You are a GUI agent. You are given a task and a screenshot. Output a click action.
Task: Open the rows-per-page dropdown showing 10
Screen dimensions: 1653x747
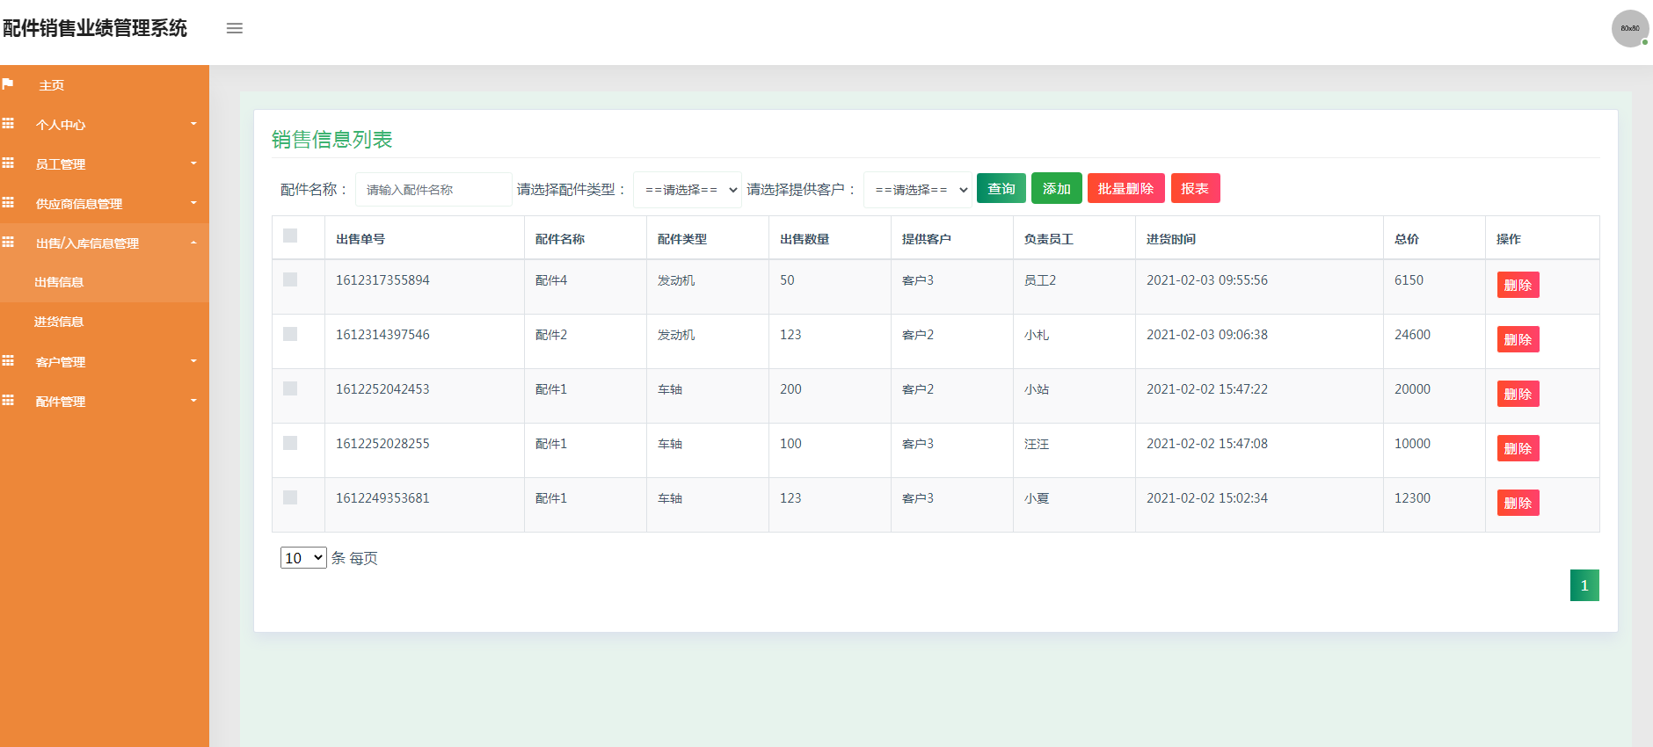pos(303,558)
